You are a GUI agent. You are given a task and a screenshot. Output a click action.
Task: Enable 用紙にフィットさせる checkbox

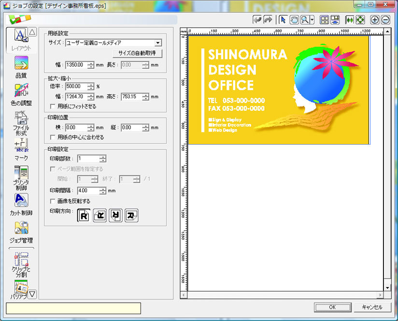(53, 106)
